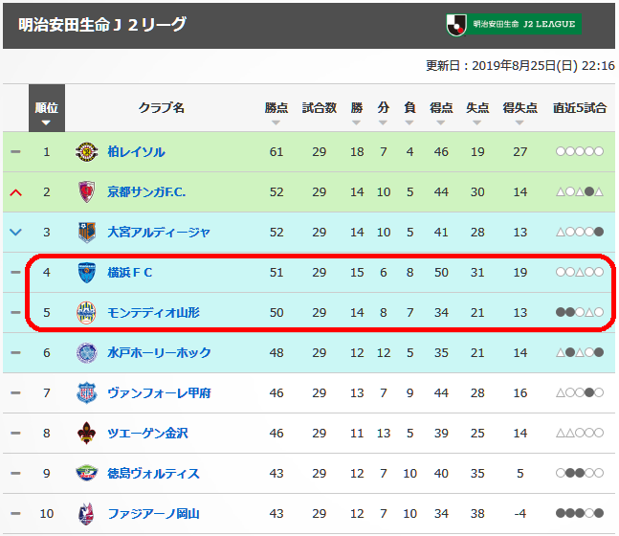Click the Mito HollyHock round emblem
The height and width of the screenshot is (536, 619).
(x=86, y=353)
